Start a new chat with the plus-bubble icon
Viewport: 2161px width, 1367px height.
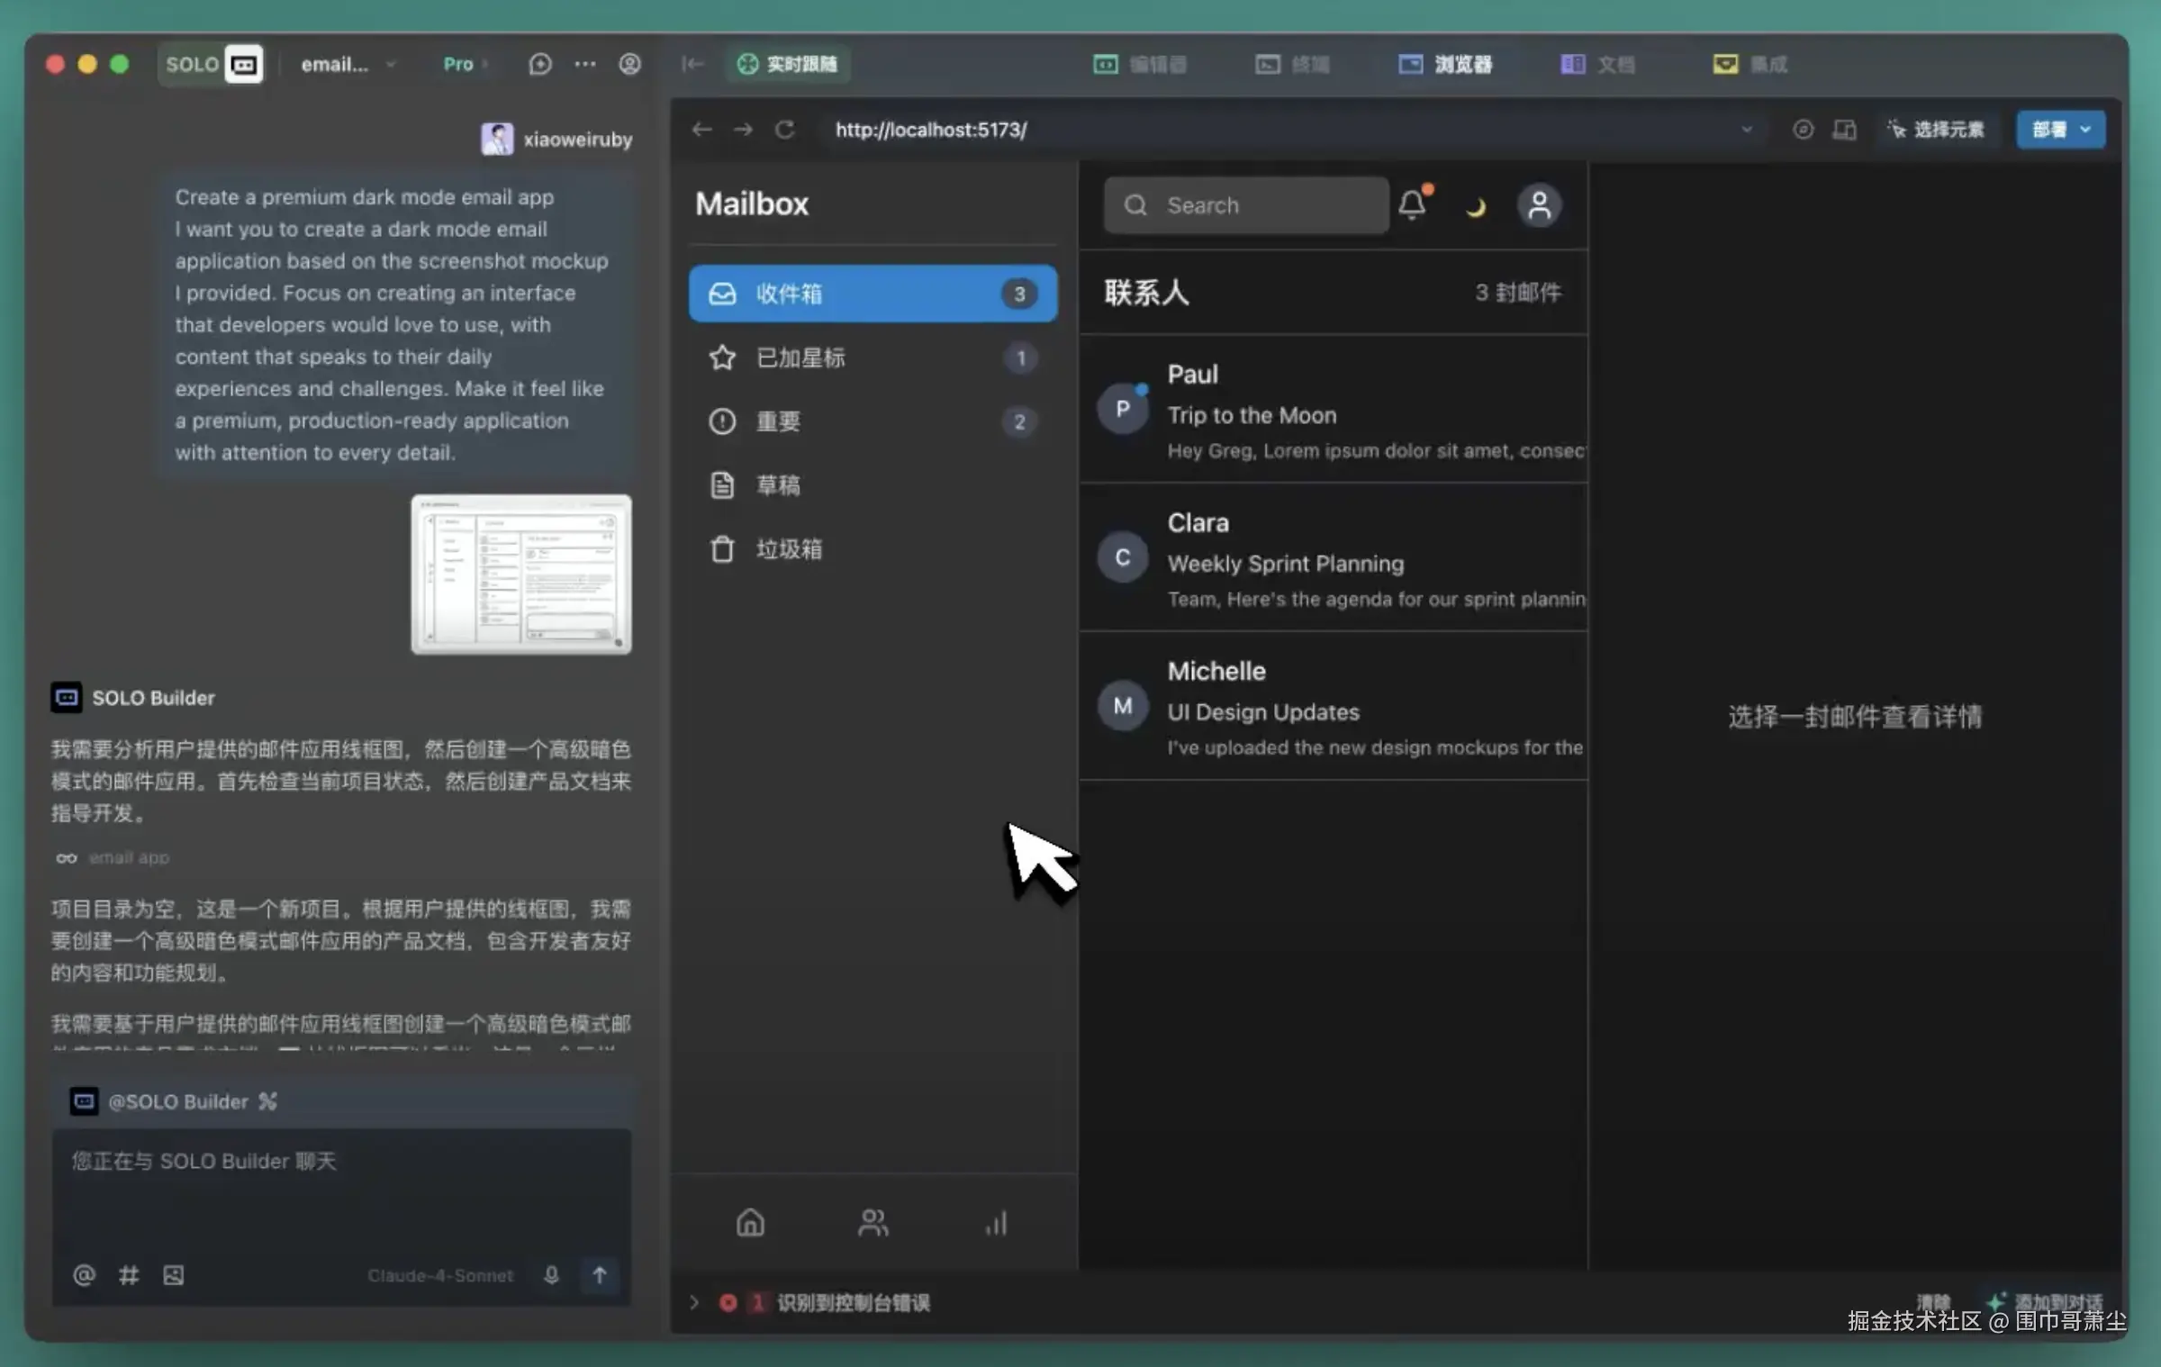[539, 64]
